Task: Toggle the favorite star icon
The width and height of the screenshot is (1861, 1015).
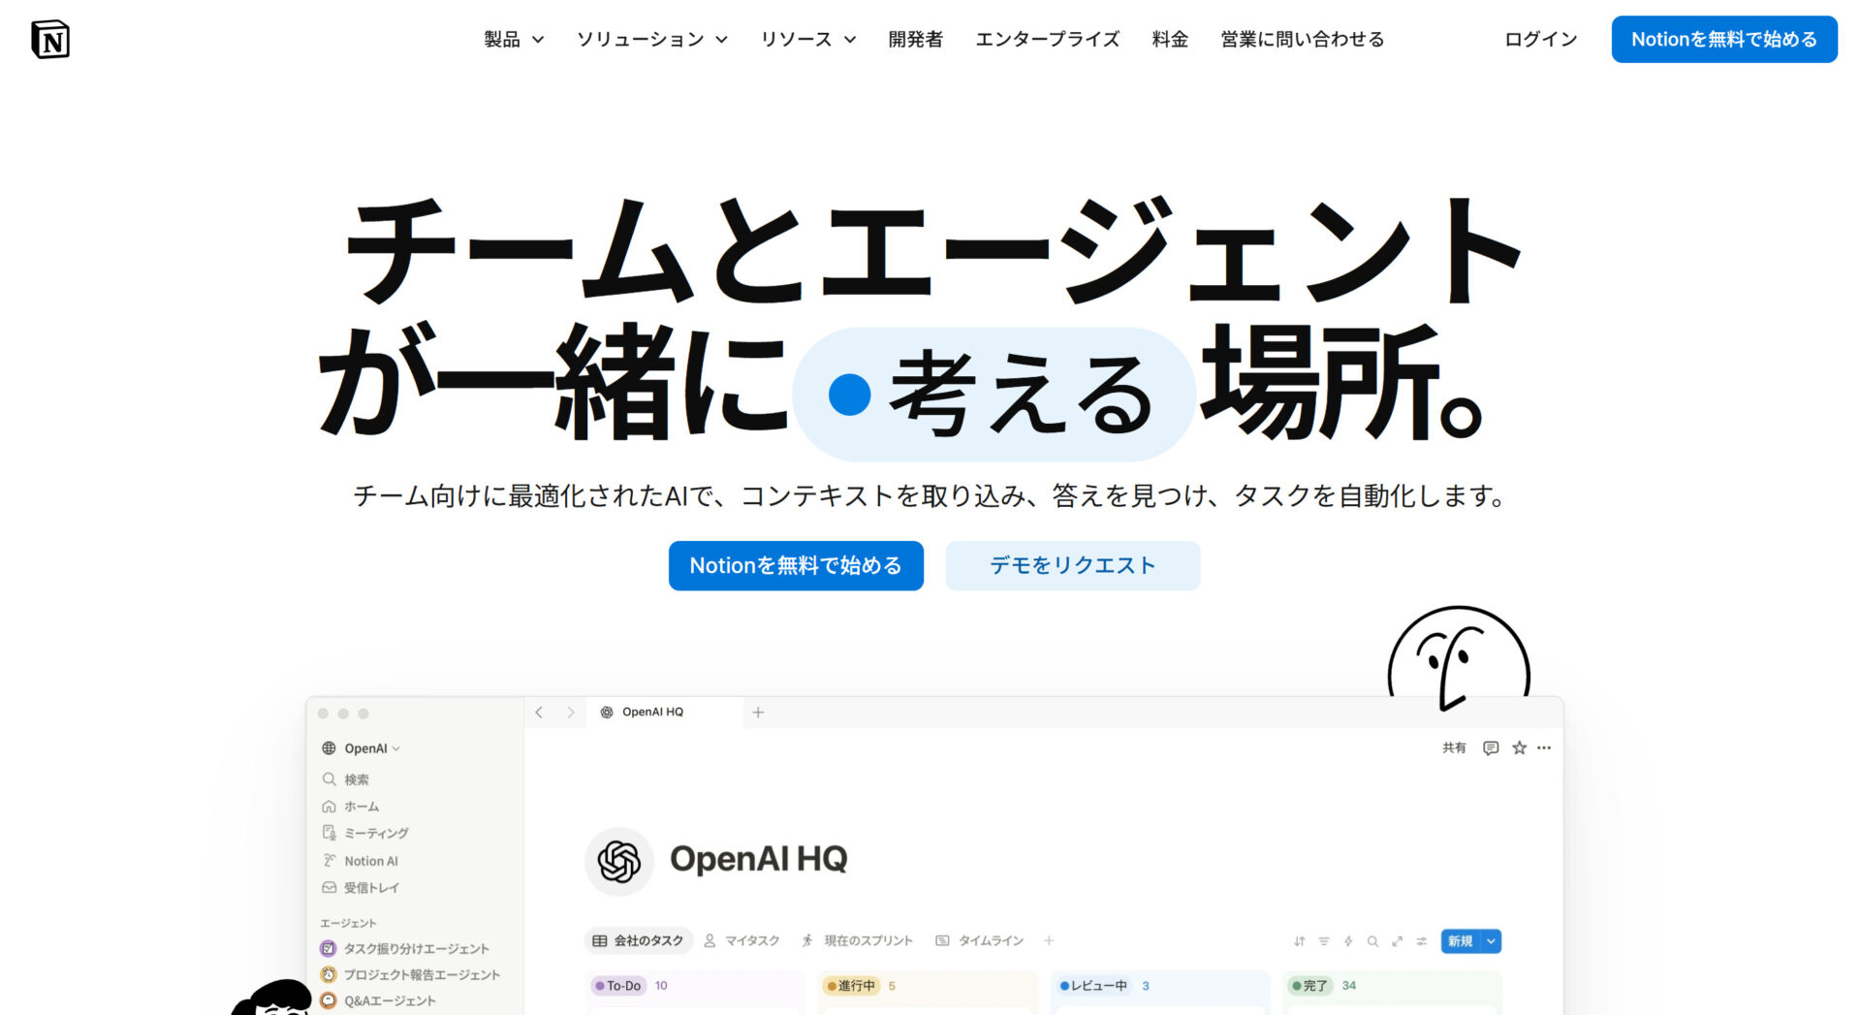Action: [x=1519, y=747]
